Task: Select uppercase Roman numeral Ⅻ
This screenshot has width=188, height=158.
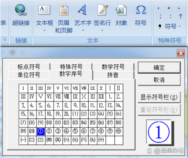Action: (101, 97)
